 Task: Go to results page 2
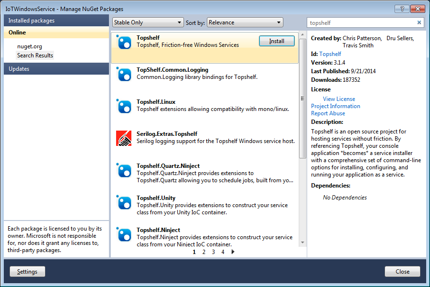(x=204, y=252)
